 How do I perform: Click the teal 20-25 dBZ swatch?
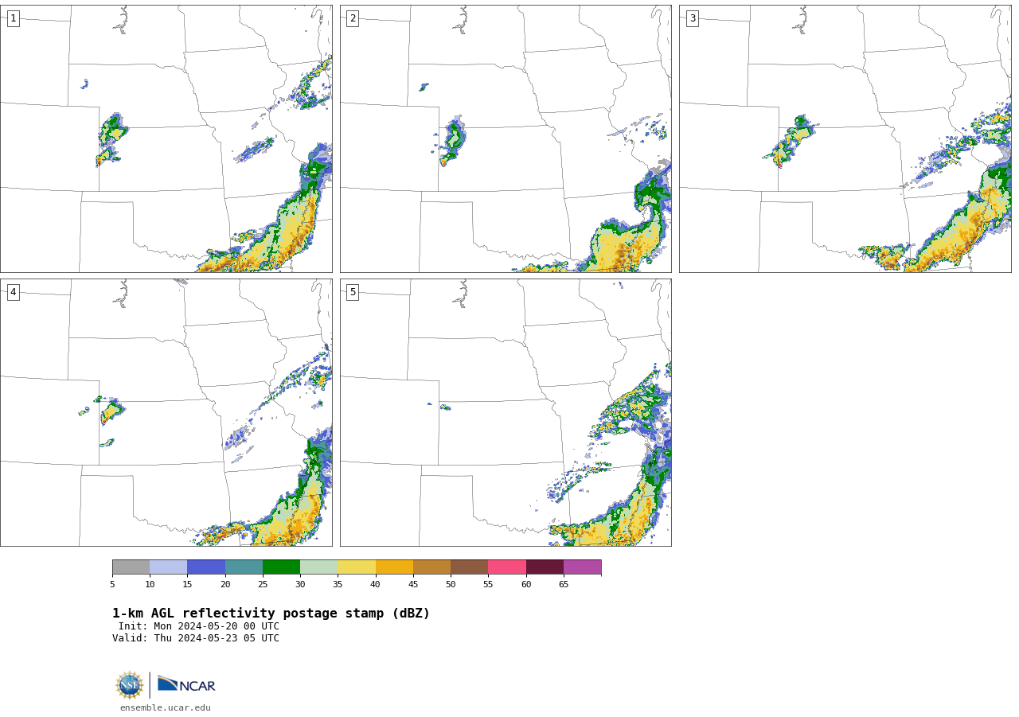tap(244, 567)
